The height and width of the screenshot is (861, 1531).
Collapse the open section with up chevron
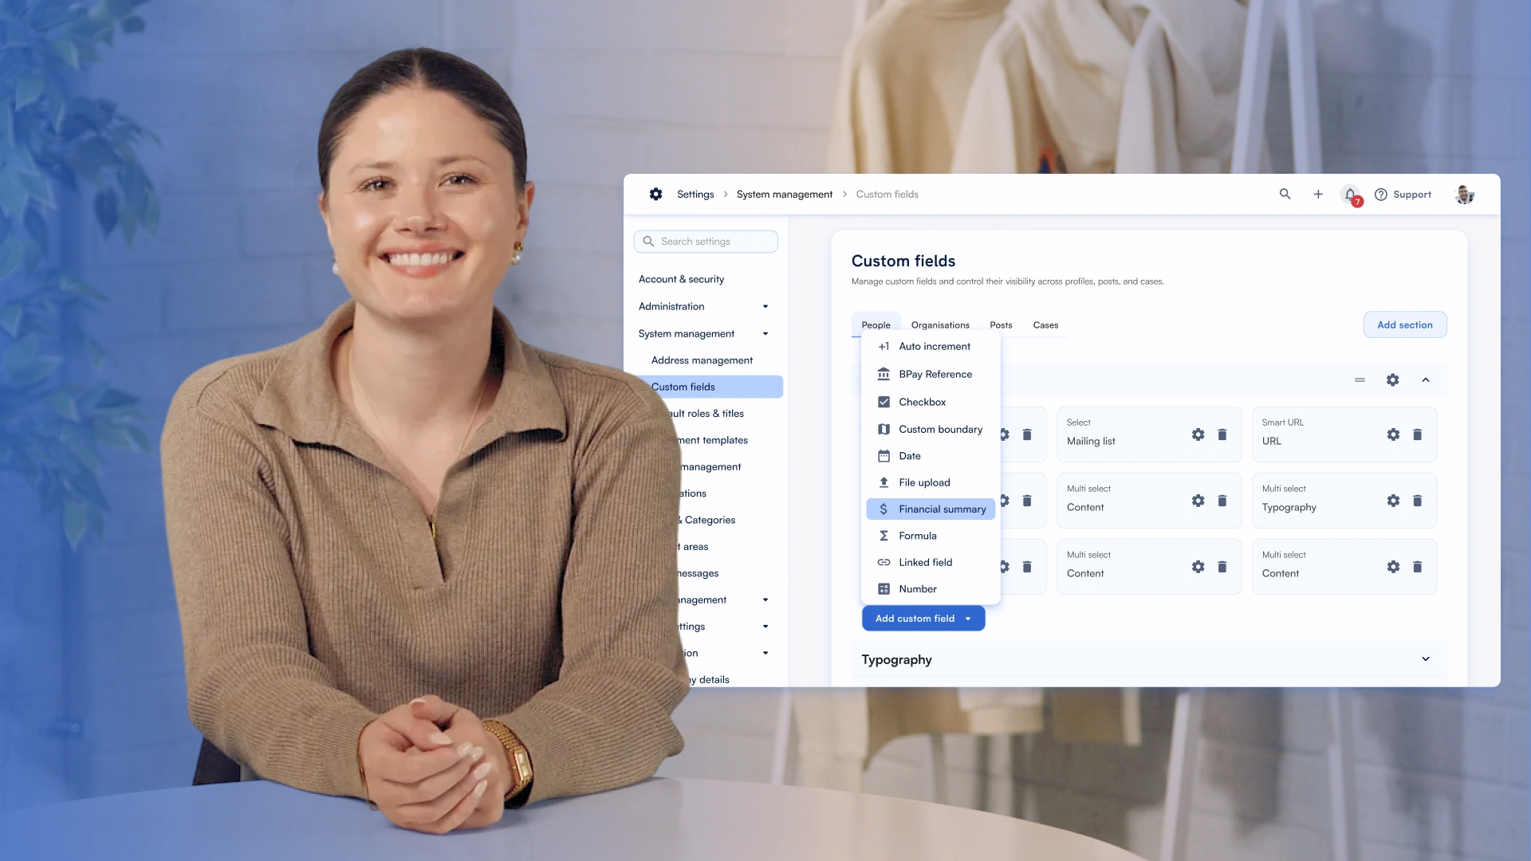(1426, 380)
